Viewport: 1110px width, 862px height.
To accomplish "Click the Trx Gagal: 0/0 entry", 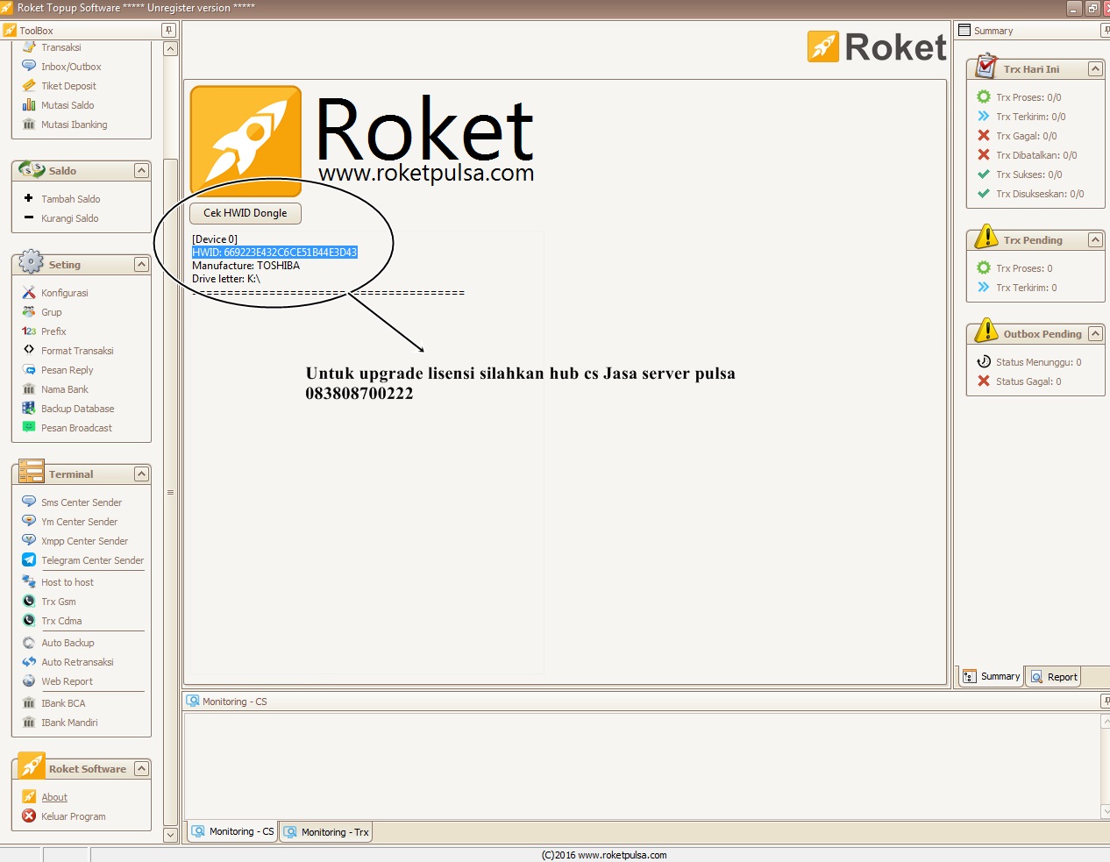I will pos(1026,136).
